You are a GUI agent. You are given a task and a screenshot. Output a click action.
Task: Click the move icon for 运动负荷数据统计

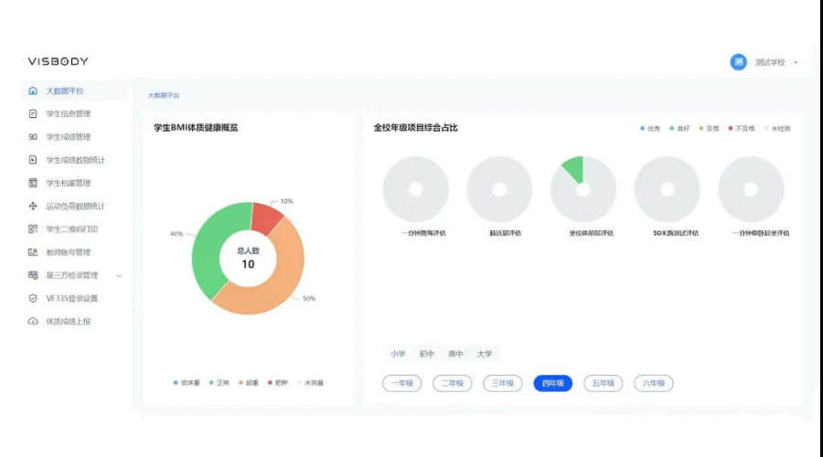[x=33, y=207]
